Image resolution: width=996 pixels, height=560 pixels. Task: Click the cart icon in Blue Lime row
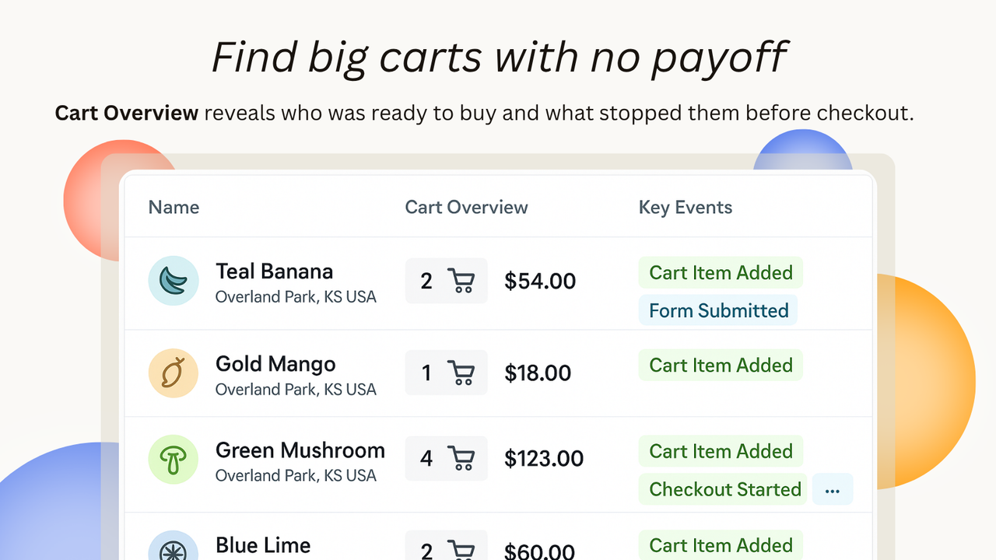(x=461, y=551)
